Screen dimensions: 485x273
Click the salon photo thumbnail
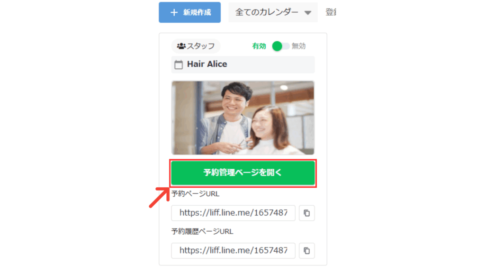(x=242, y=118)
